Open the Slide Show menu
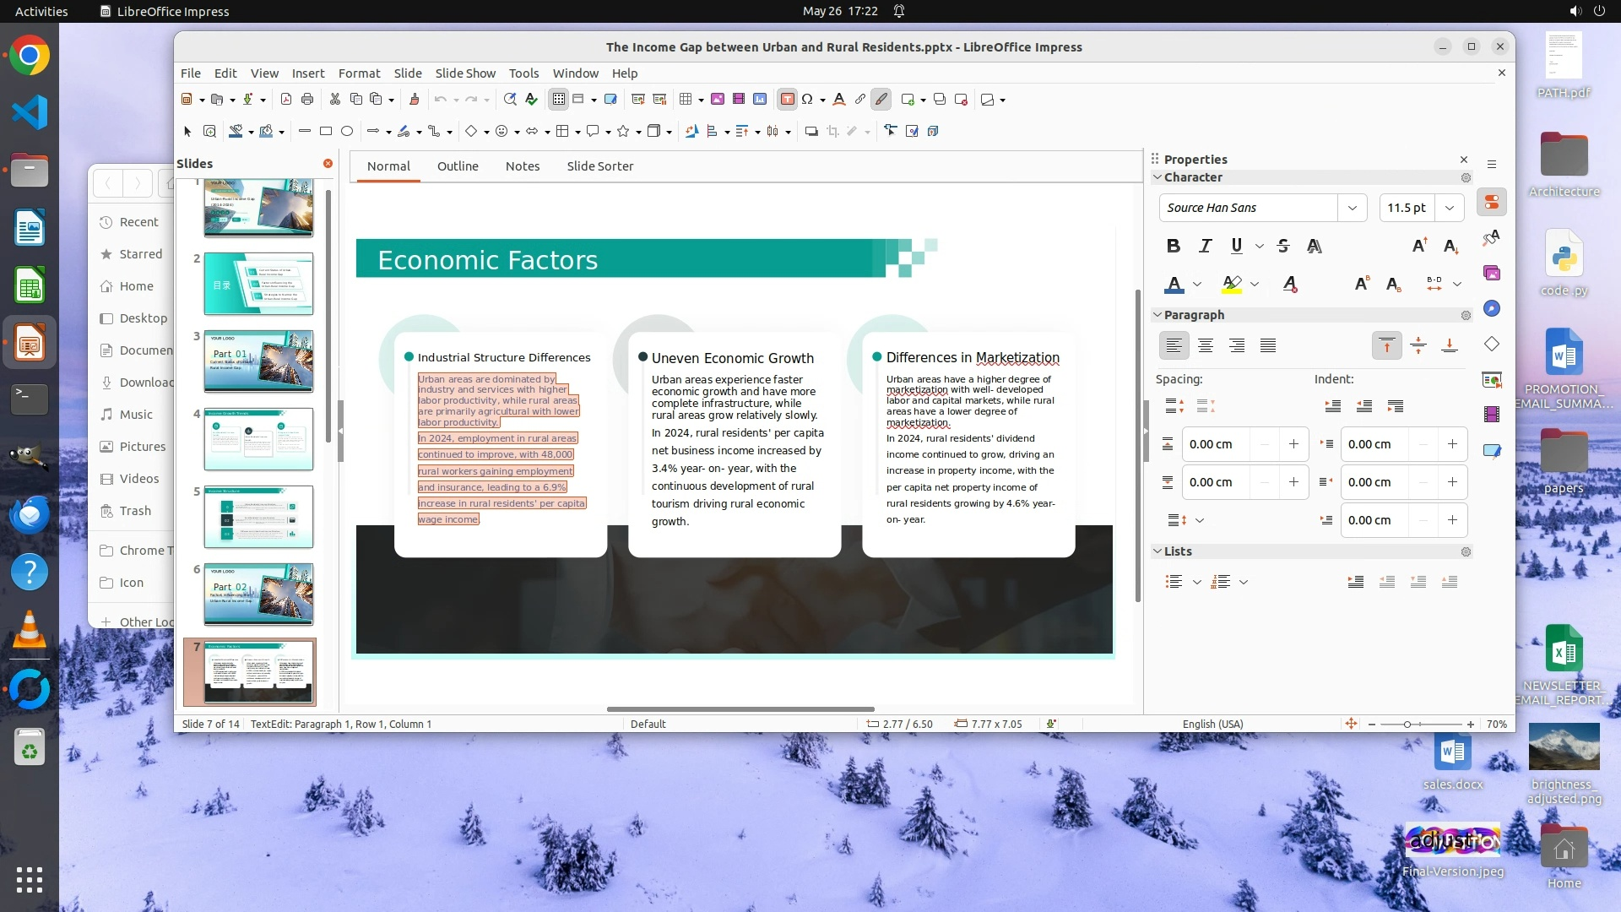1621x912 pixels. (x=465, y=73)
